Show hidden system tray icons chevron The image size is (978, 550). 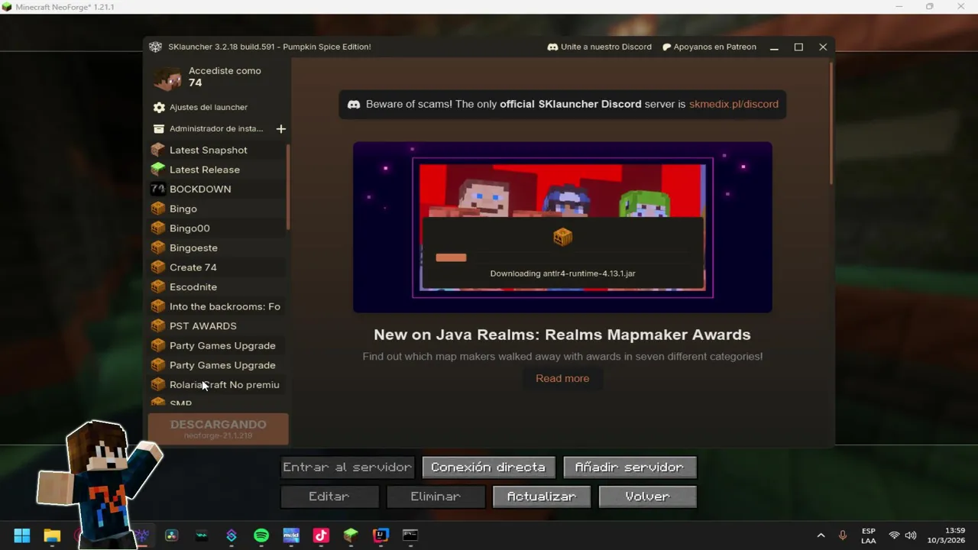point(821,535)
